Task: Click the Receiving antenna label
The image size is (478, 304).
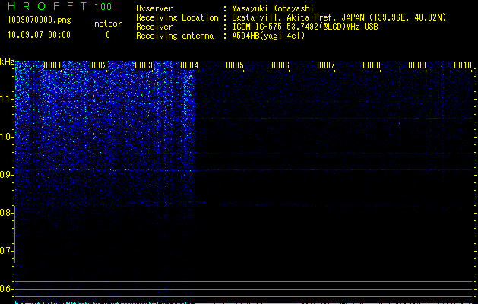Action: [175, 36]
